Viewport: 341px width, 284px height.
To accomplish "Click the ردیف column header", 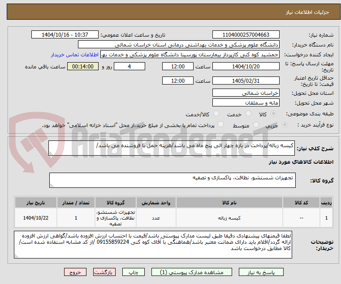I will tap(326, 203).
